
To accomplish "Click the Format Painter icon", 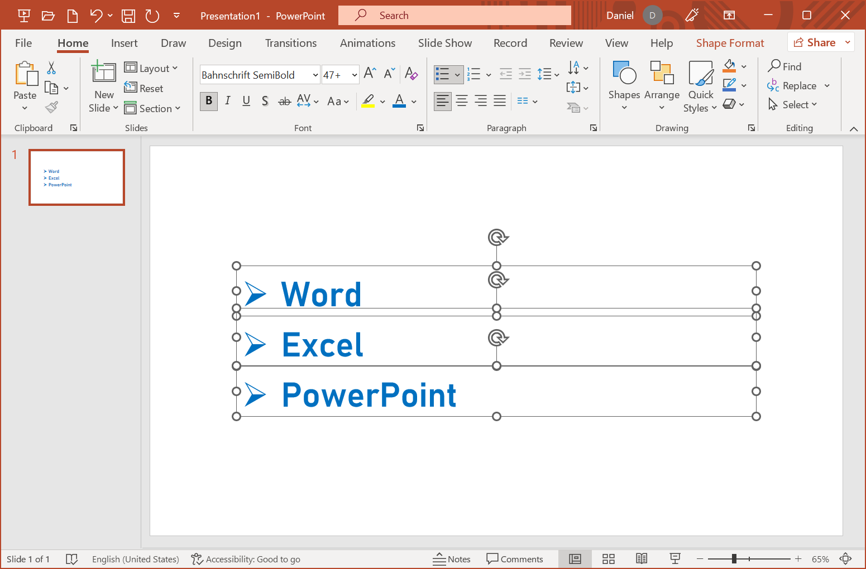I will click(x=52, y=107).
